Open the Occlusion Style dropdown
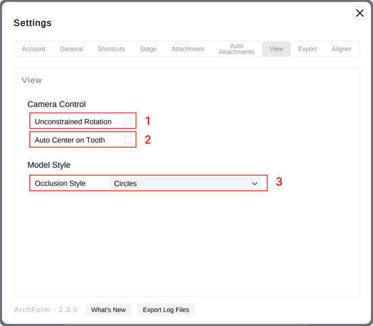The height and width of the screenshot is (326, 373). 185,183
